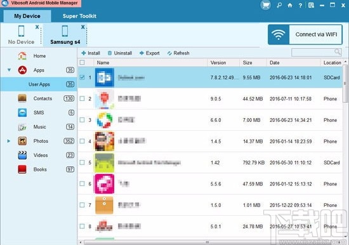This screenshot has height=245, width=349.
Task: Click the vertical scrollbar thumb of app list
Action: click(345, 83)
